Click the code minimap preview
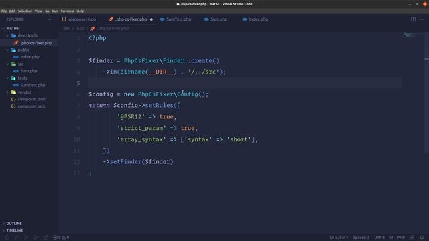The width and height of the screenshot is (429, 241). (x=409, y=35)
